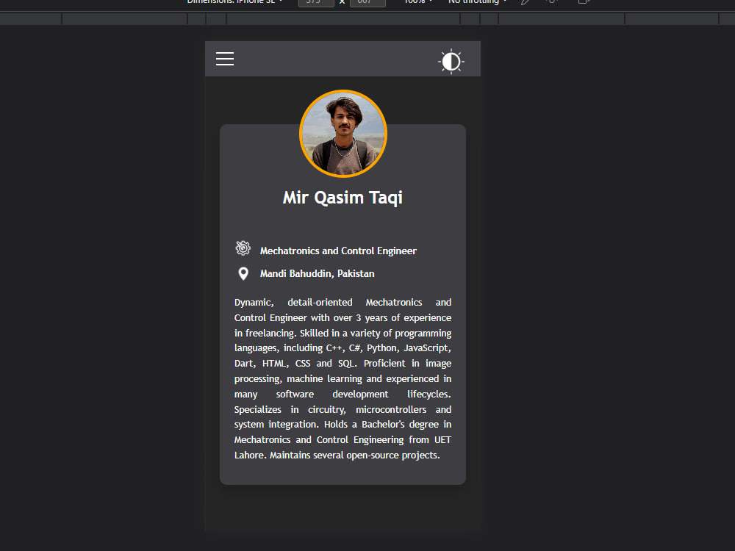The width and height of the screenshot is (735, 551).
Task: Click the bio paragraph on the profile card
Action: (343, 378)
